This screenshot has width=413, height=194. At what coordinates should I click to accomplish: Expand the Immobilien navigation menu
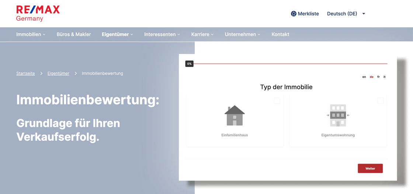(31, 34)
